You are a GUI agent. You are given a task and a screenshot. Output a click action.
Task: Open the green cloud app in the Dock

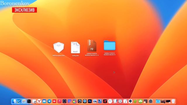click(141, 101)
